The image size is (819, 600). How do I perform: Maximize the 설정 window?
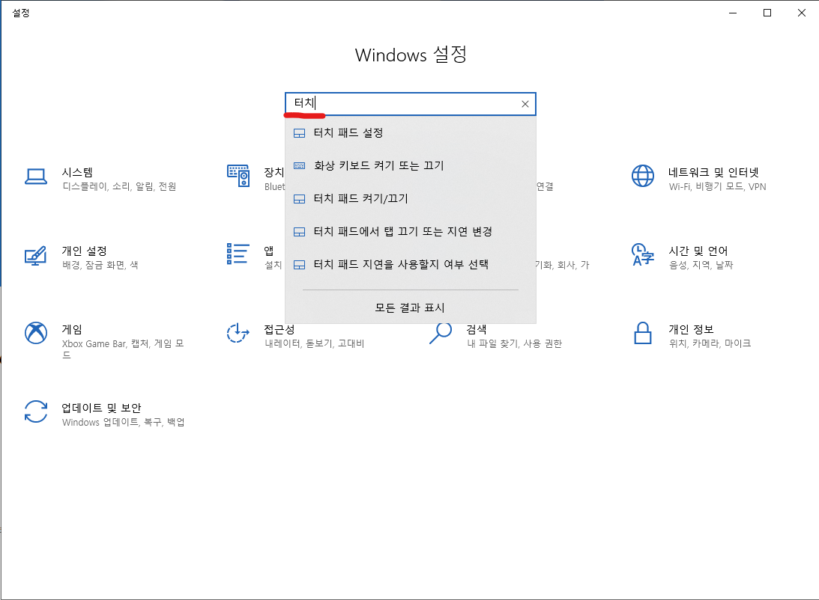[x=767, y=13]
